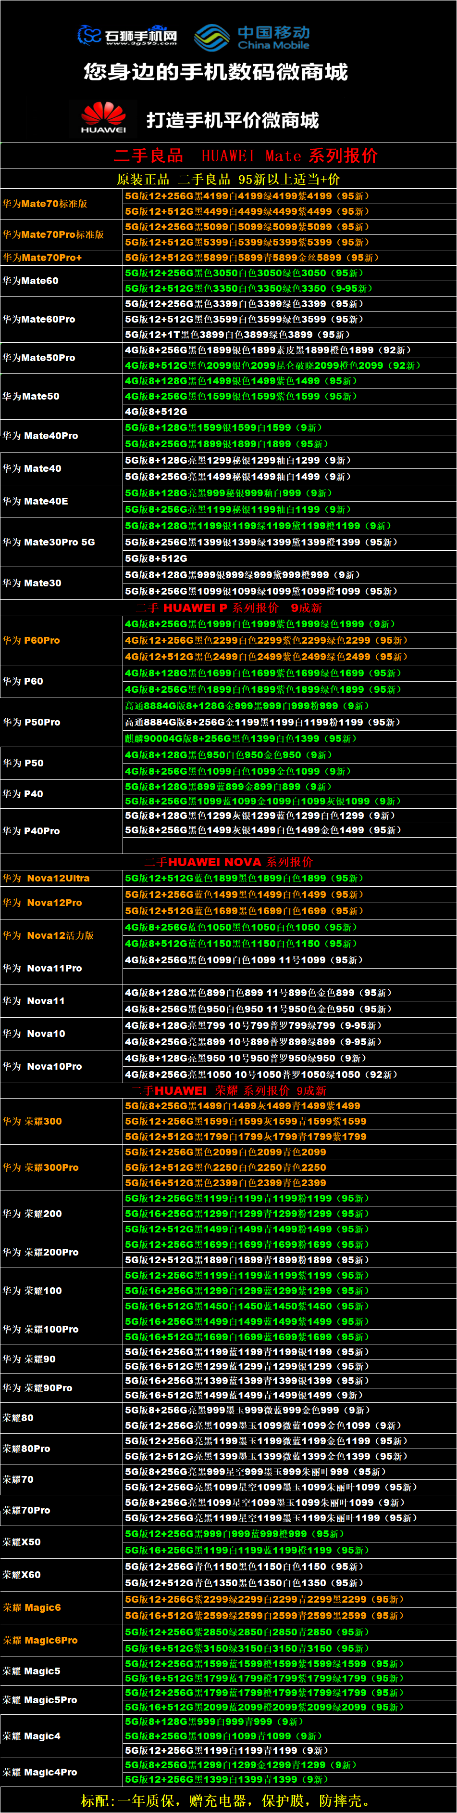Select the 荣耀 Magic6 model cell
Image resolution: width=457 pixels, height=1813 pixels.
click(x=61, y=1607)
